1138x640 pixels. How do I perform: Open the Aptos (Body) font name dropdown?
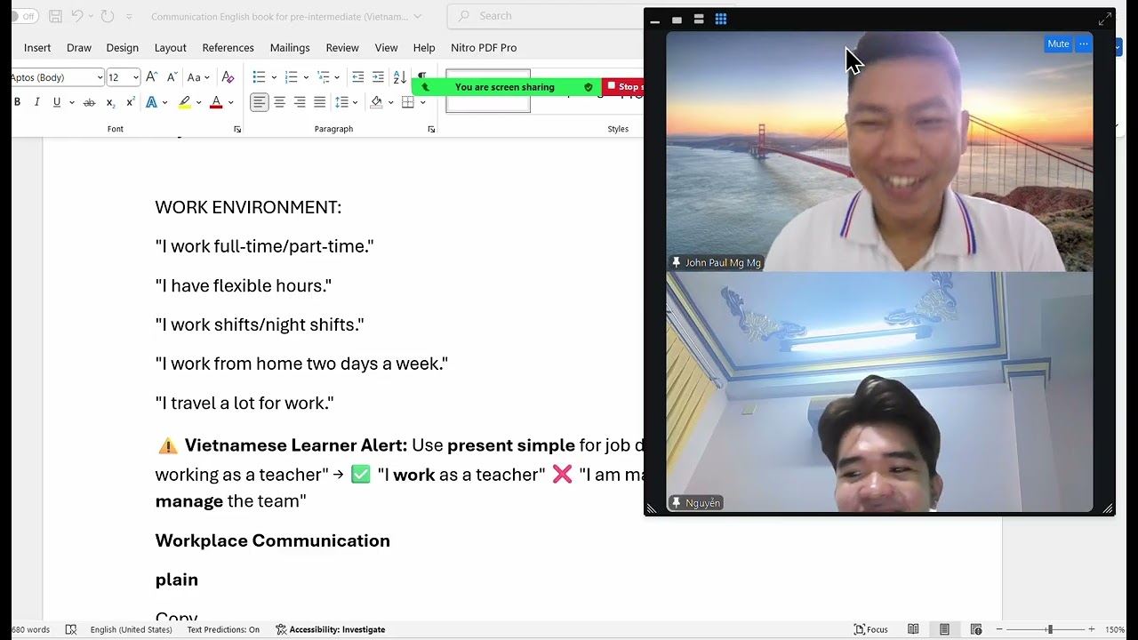[x=100, y=77]
